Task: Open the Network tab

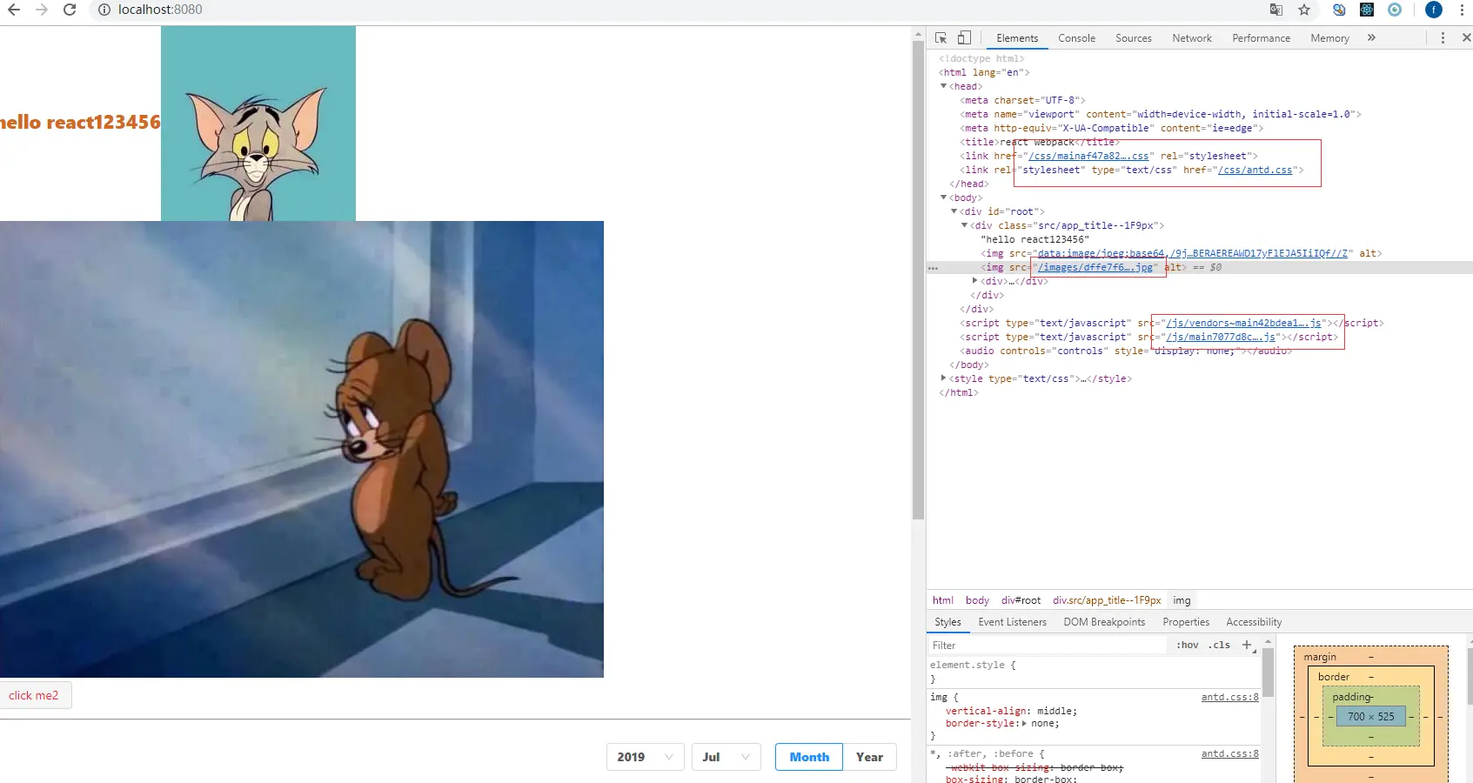Action: pyautogui.click(x=1191, y=38)
